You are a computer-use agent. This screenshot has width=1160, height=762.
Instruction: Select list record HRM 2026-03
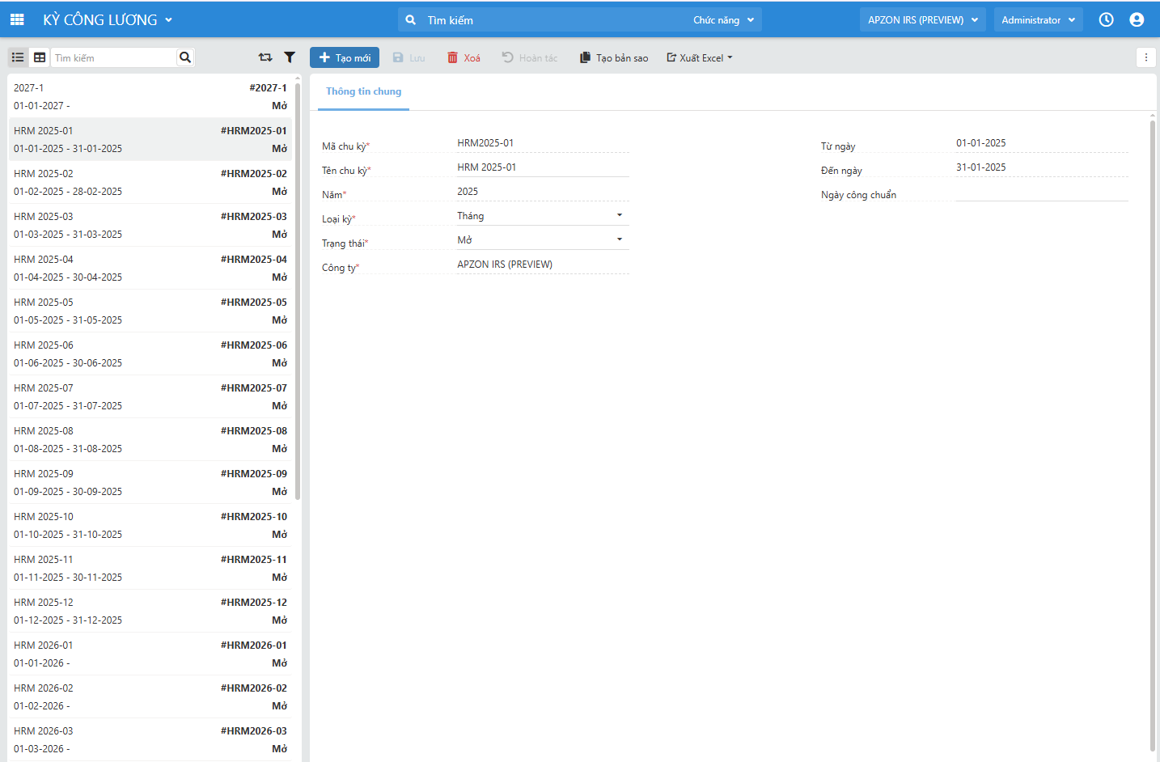click(150, 739)
